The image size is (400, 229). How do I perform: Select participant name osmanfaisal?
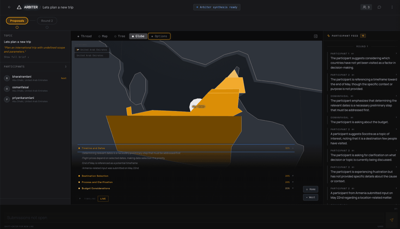tap(20, 87)
